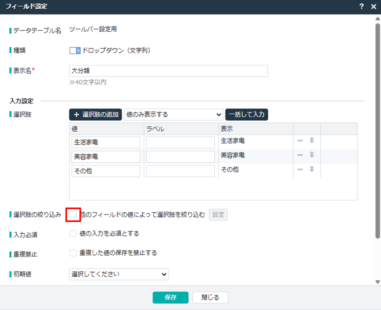This screenshot has height=310, width=381.
Task: Close the フィールド設定 dialog with X icon
Action: coord(374,7)
